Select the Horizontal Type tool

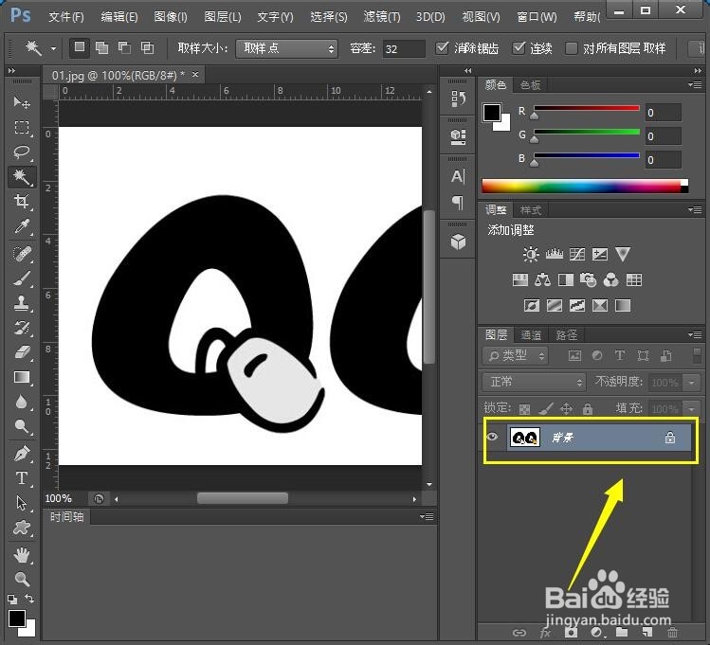click(x=21, y=478)
